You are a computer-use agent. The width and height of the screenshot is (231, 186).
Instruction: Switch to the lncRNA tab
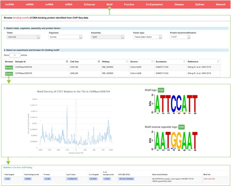(10, 5)
